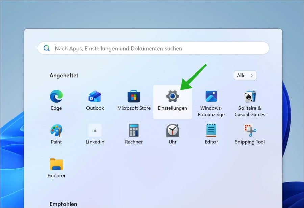The width and height of the screenshot is (304, 208).
Task: Open the Microsoft Store
Action: 133,97
